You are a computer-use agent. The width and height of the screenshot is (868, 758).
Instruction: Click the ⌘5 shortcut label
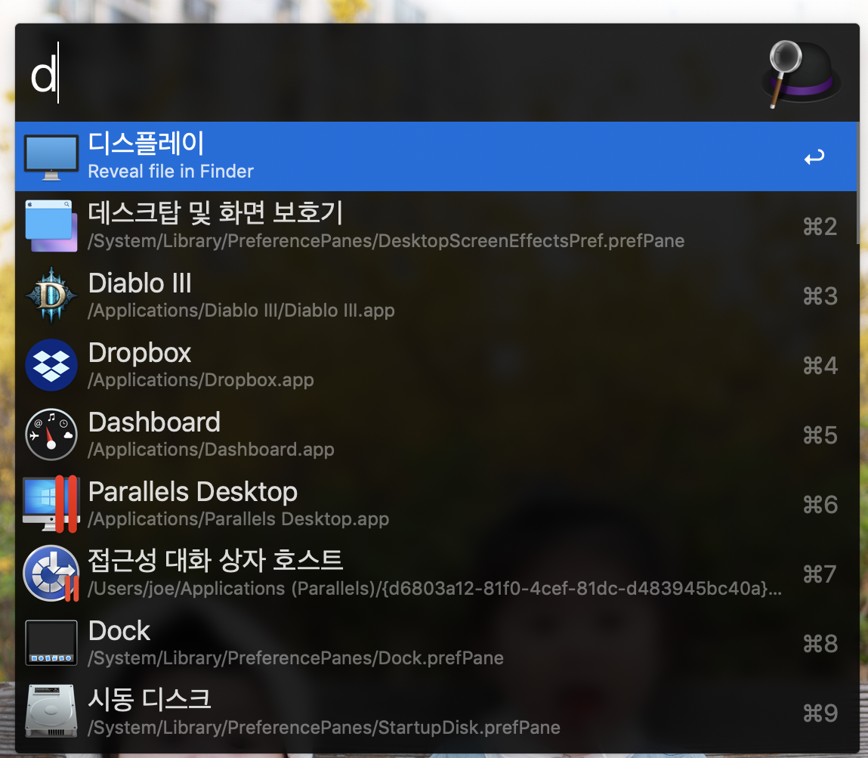[x=820, y=435]
